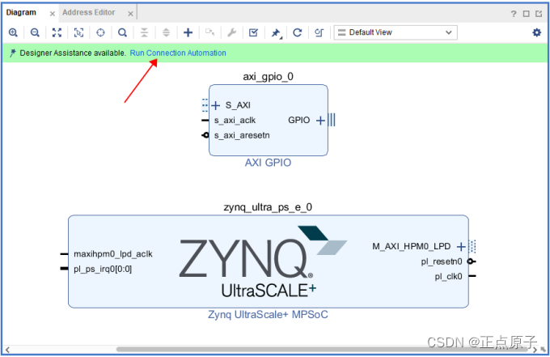This screenshot has height=357, width=550.
Task: Select the pl_ps_irq0[0:0] pin
Action: point(103,270)
